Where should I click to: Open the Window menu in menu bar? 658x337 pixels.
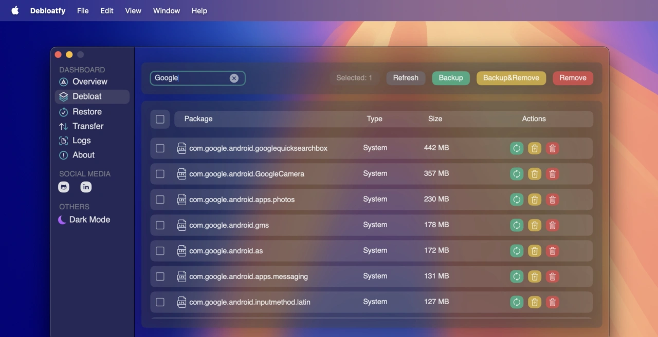tap(167, 11)
